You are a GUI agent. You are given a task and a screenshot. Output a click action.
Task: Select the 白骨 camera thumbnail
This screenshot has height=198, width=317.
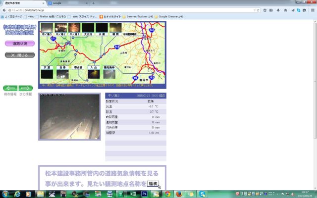coord(62,74)
